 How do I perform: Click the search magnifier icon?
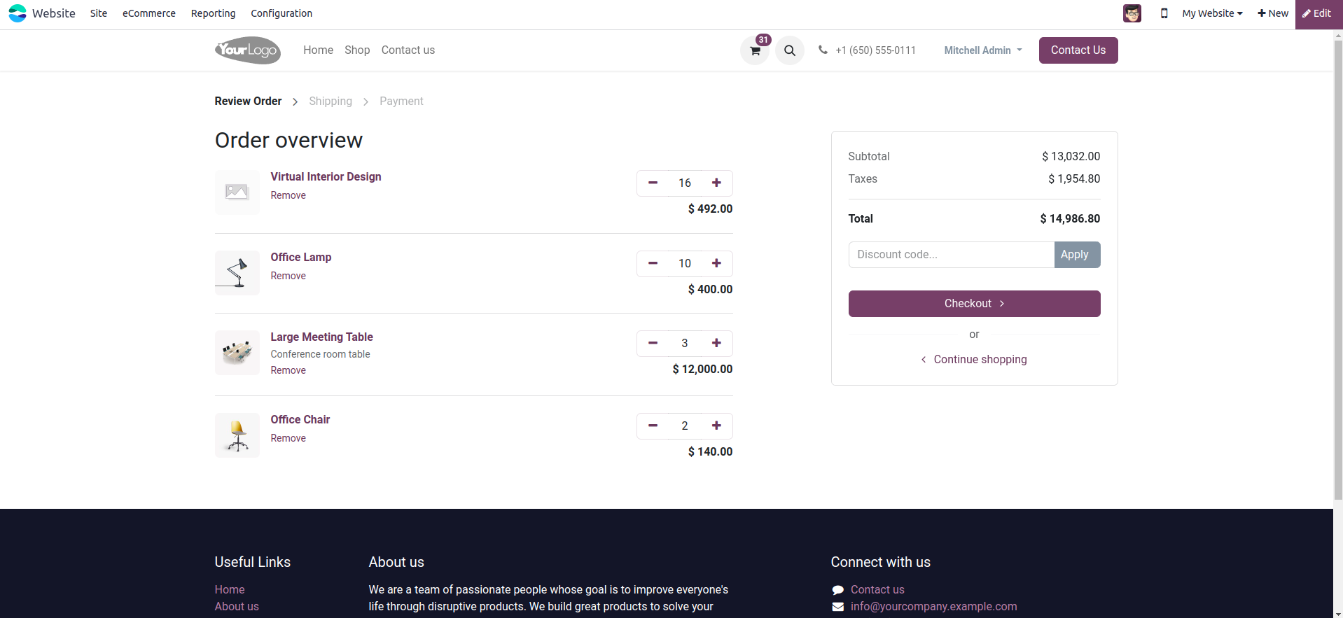pos(789,50)
